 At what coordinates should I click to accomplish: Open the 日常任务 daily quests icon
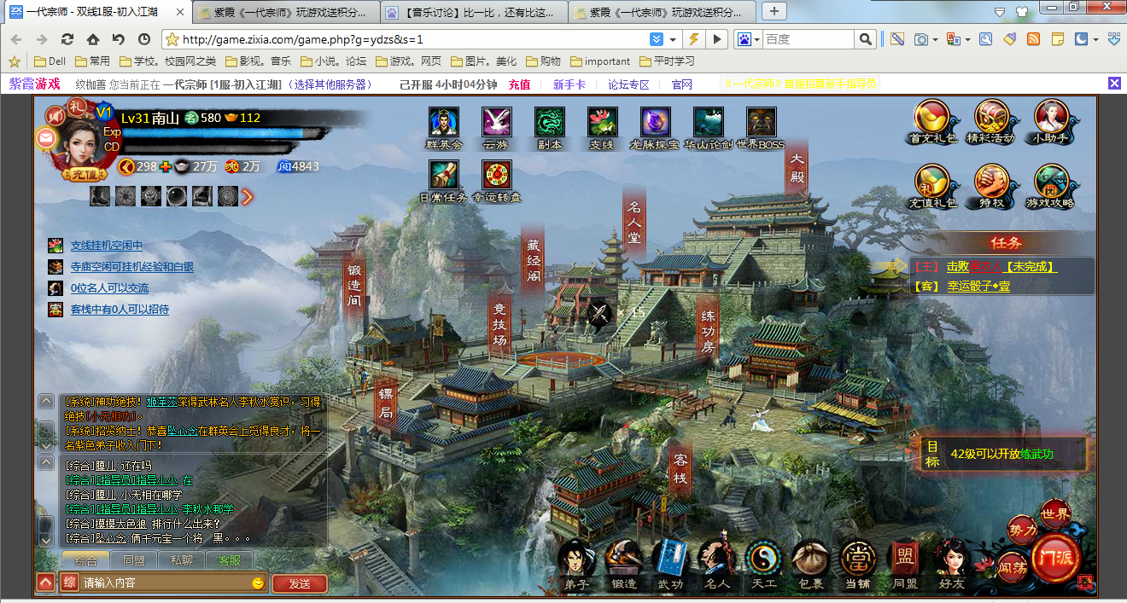click(x=444, y=181)
